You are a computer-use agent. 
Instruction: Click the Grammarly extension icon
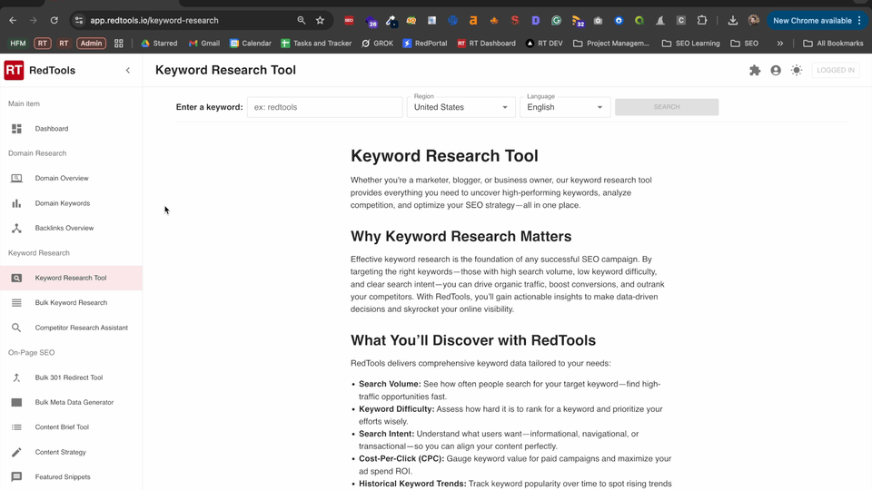pos(556,21)
